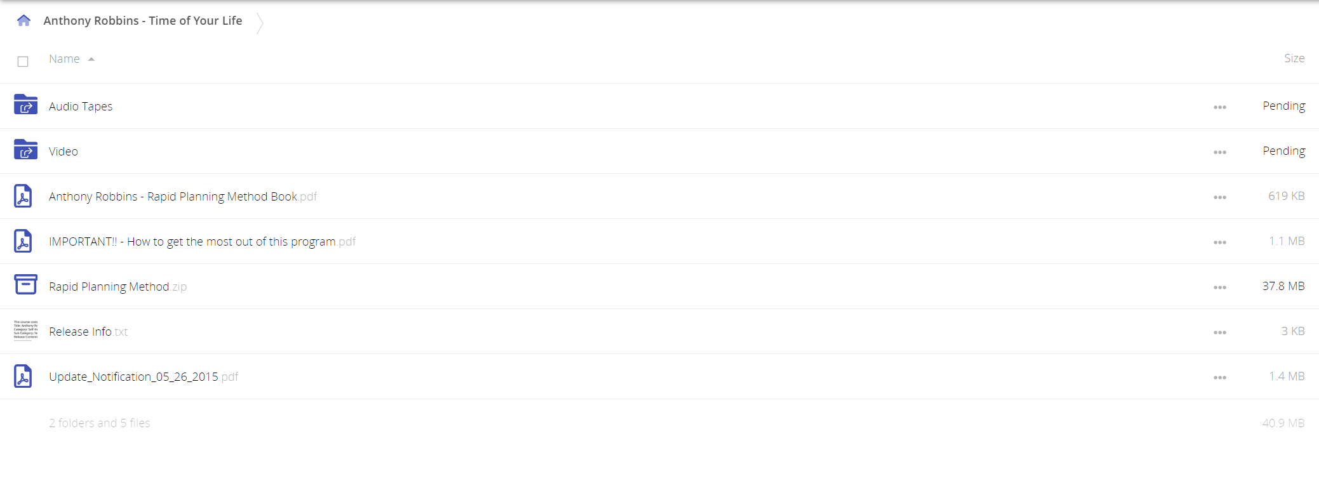The height and width of the screenshot is (502, 1319).
Task: Click the Rapid Planning Method zip archive icon
Action: [x=25, y=285]
